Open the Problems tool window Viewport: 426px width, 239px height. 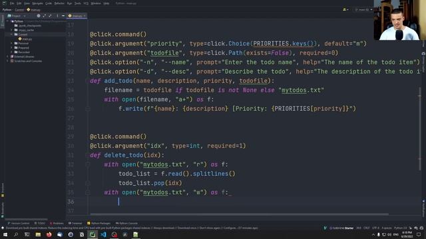[57, 223]
